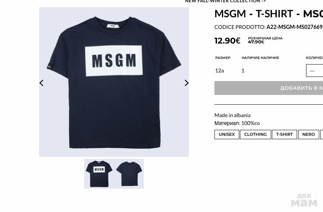323x212 pixels.
Task: Click the для мам watermark logo
Action: tap(304, 200)
